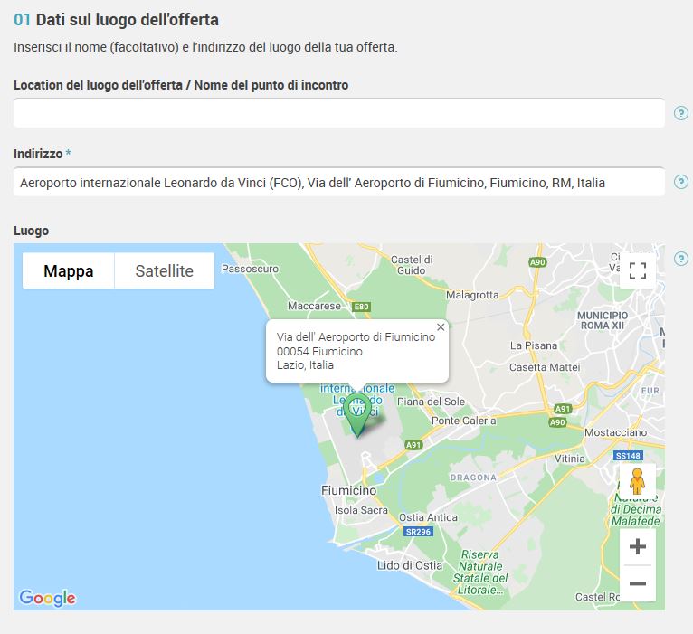This screenshot has width=693, height=634.
Task: Zoom out the map with minus button
Action: tap(637, 583)
